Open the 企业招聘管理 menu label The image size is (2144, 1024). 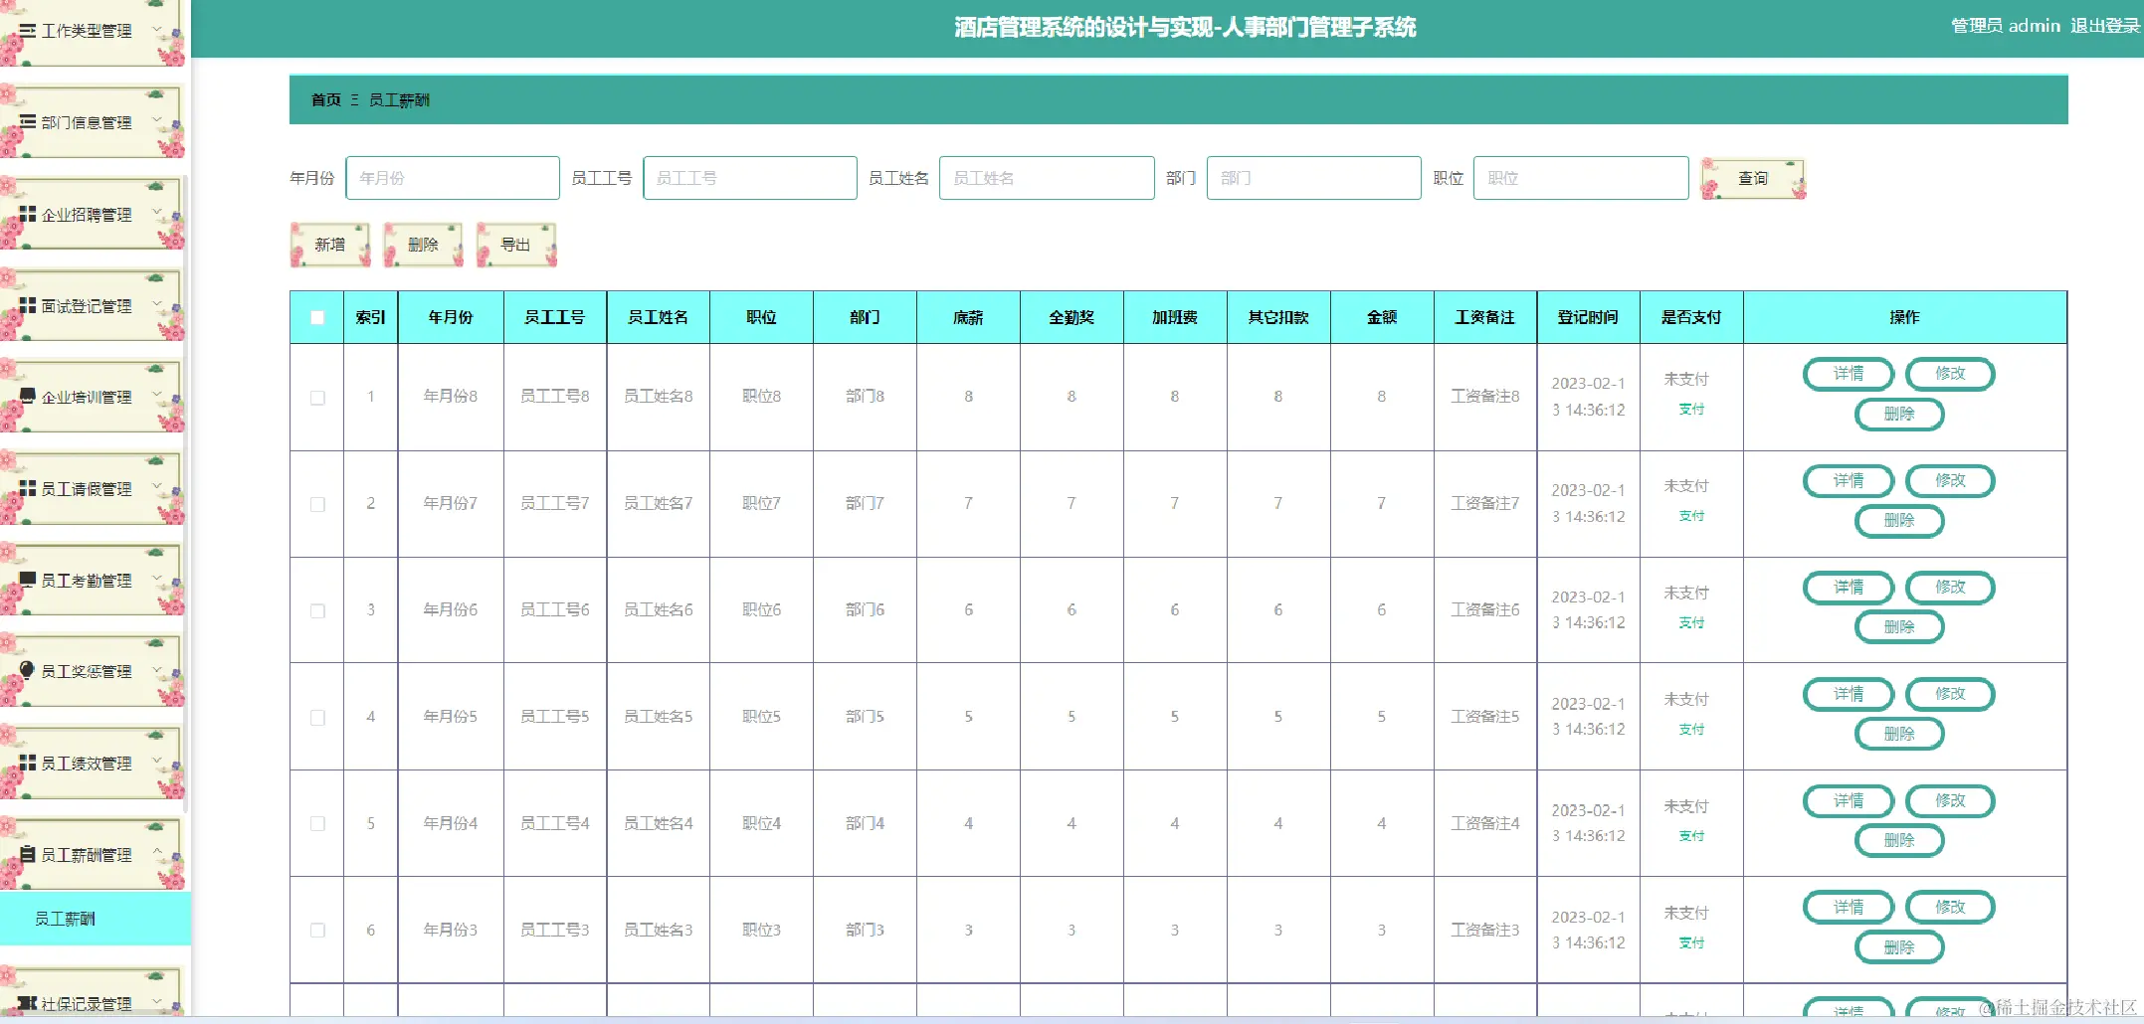87,215
